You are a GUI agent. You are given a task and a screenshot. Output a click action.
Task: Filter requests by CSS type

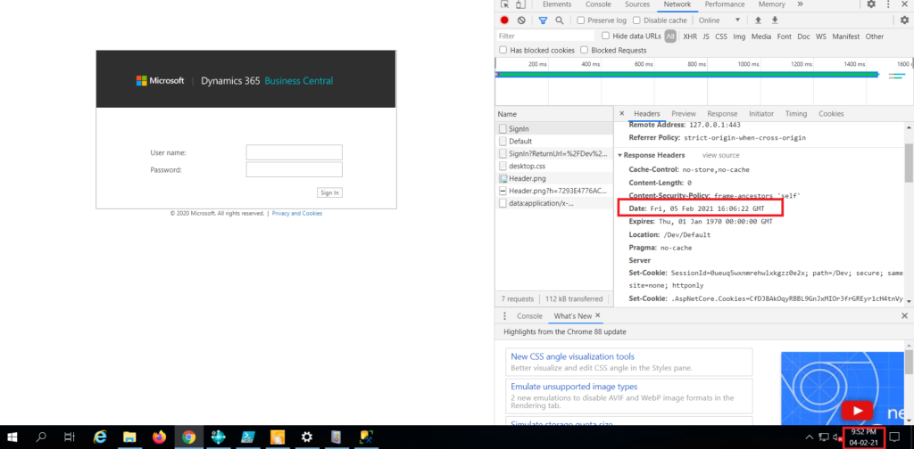(x=721, y=36)
